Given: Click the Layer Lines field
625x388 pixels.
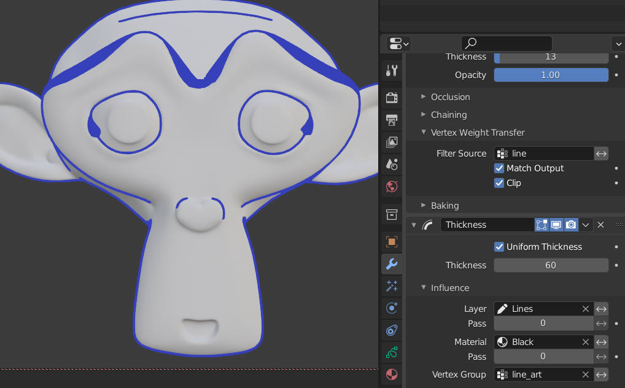Looking at the screenshot, I should [x=544, y=309].
